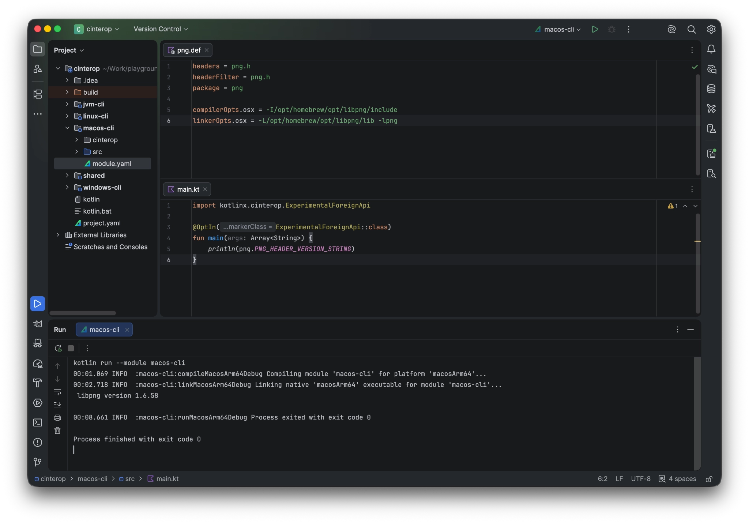Select Scratches and Consoles
Screen dimensions: 749x523
click(110, 247)
